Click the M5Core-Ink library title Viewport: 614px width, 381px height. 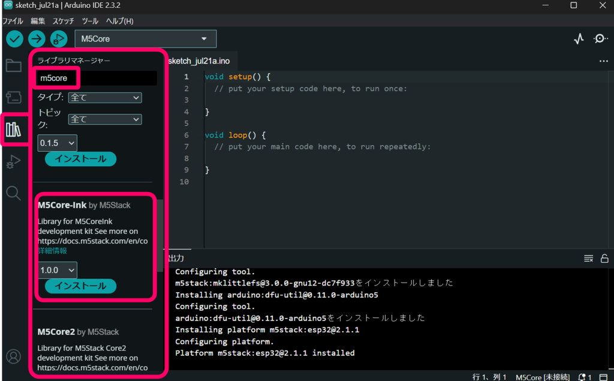pyautogui.click(x=62, y=205)
